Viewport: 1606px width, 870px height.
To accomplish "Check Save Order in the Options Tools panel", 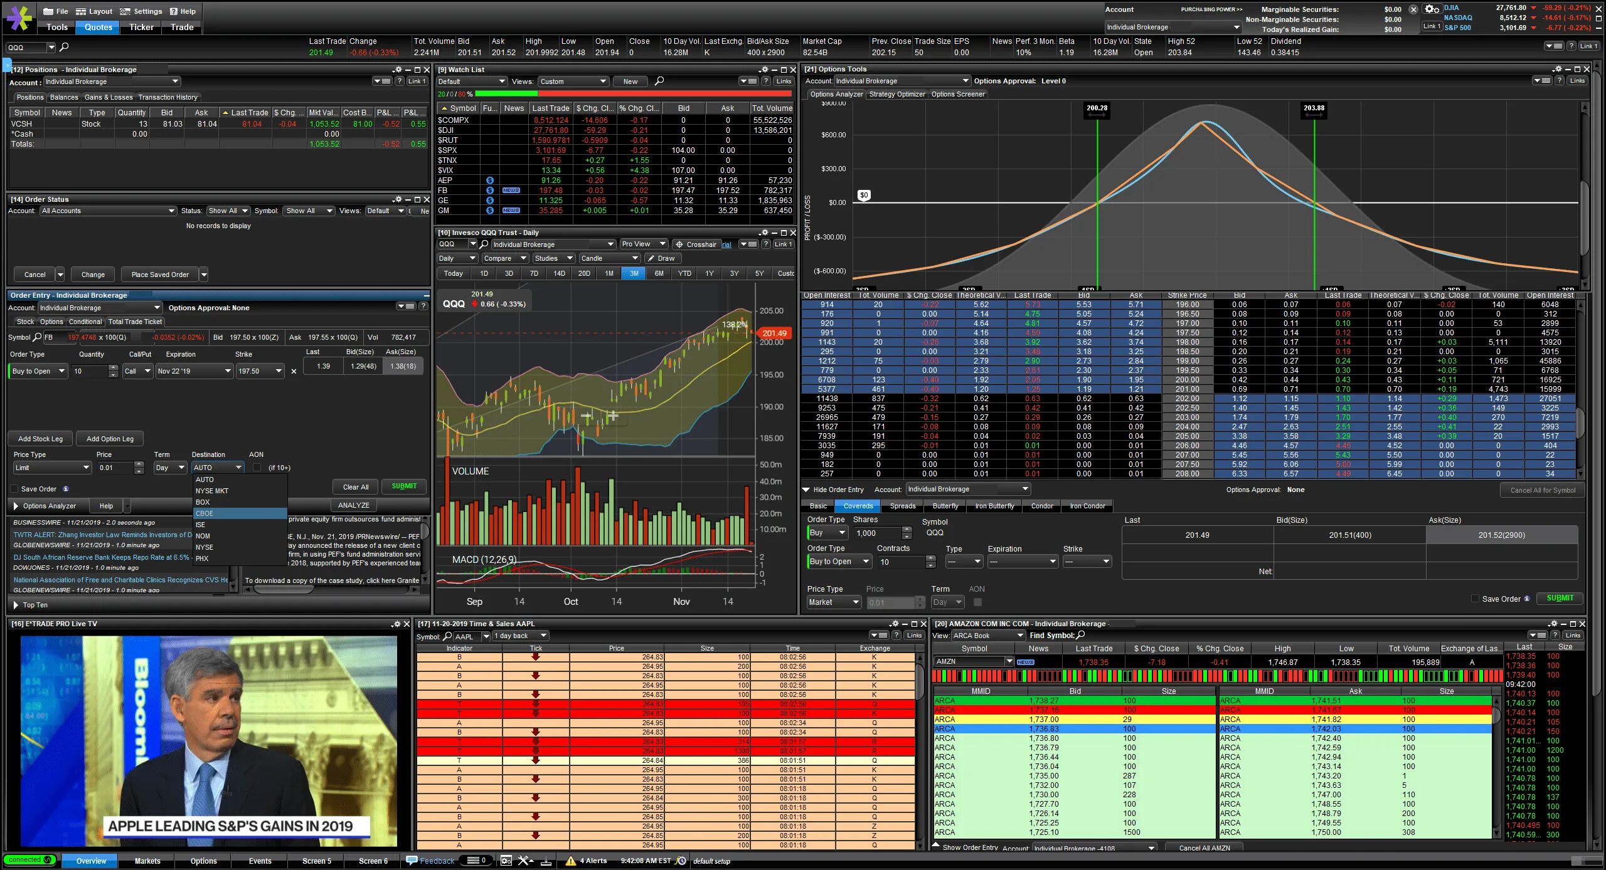I will 1475,599.
